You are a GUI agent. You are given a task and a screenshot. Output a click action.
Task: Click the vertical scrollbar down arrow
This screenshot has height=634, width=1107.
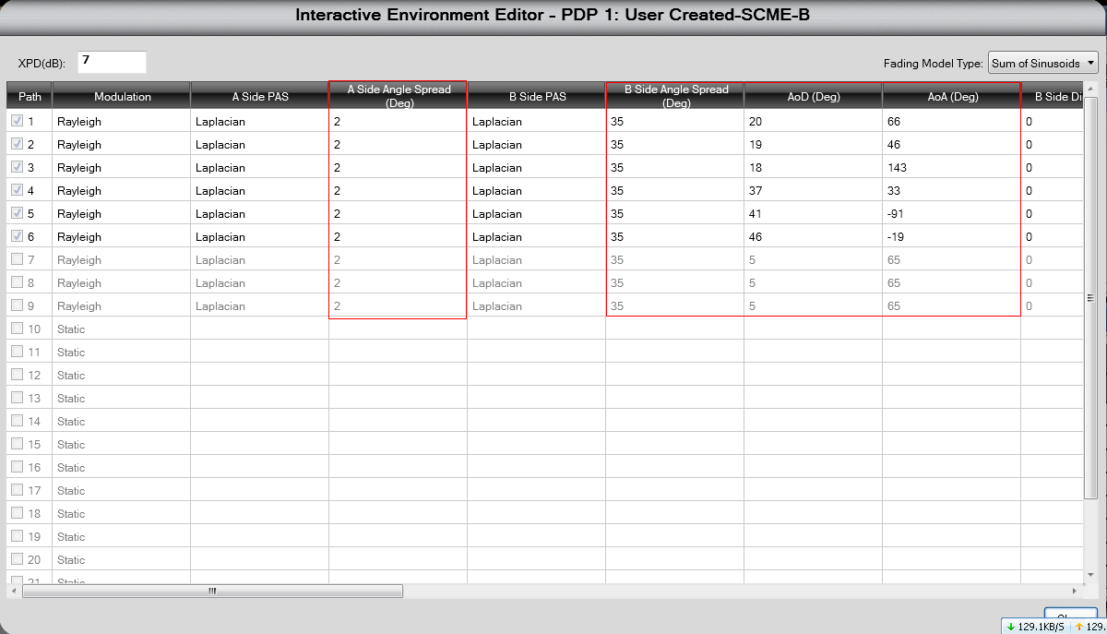tap(1090, 577)
